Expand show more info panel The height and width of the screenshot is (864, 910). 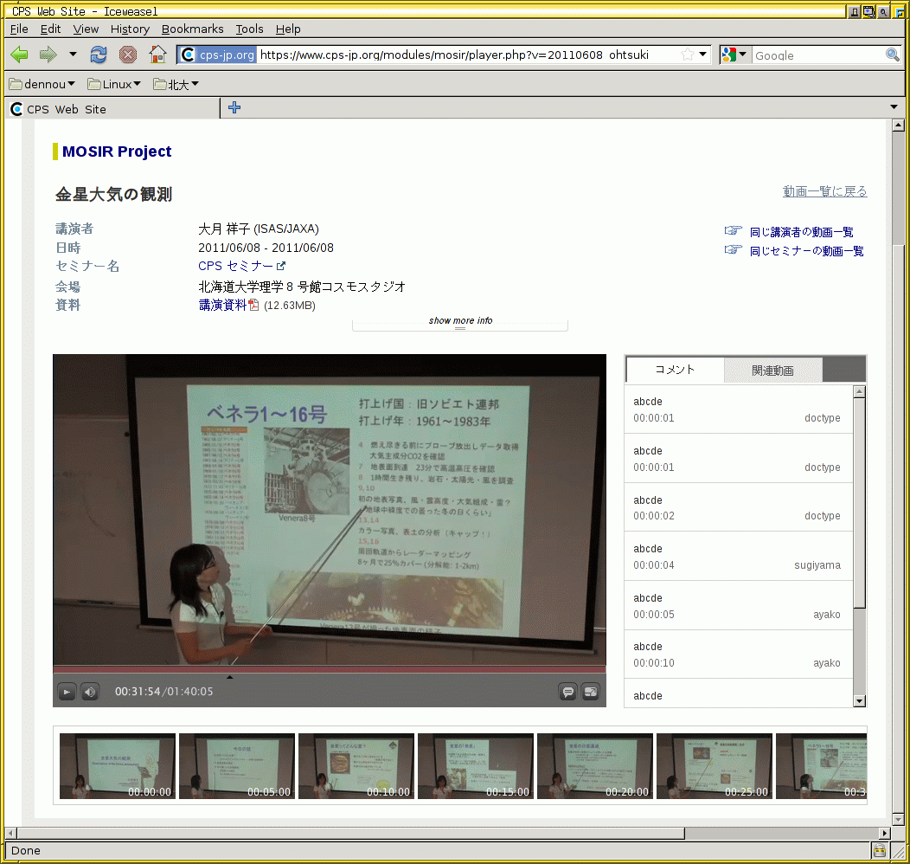tap(460, 324)
